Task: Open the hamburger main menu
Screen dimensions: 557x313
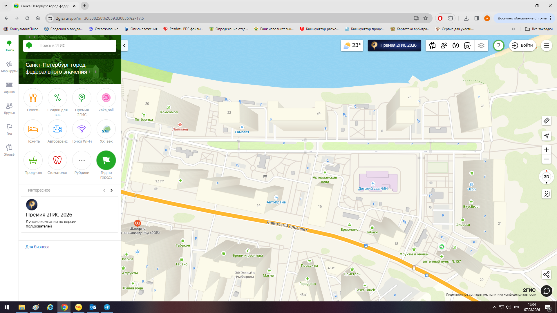Action: coord(547,46)
